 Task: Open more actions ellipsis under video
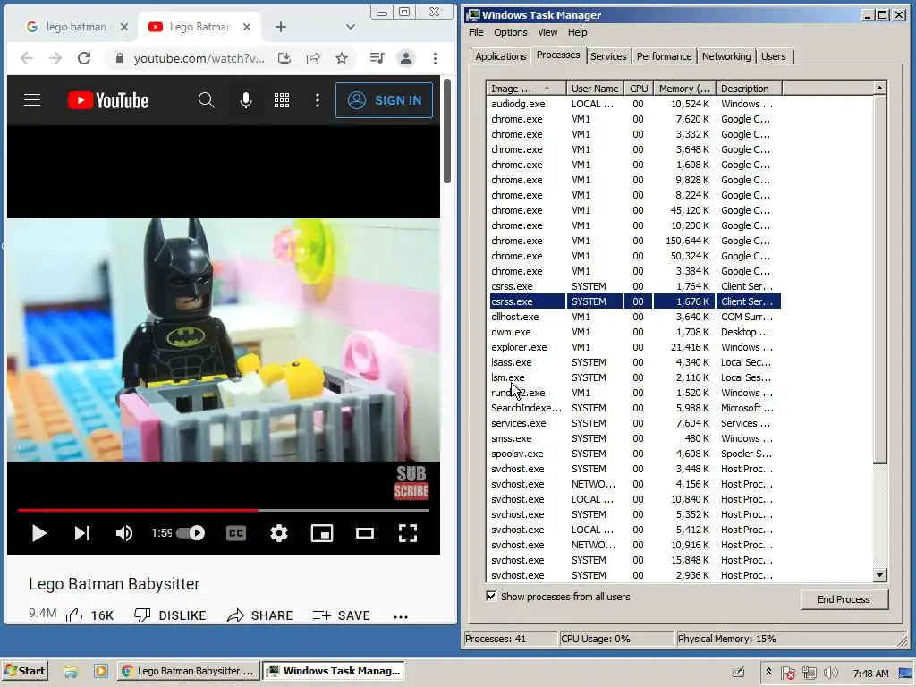tap(401, 616)
